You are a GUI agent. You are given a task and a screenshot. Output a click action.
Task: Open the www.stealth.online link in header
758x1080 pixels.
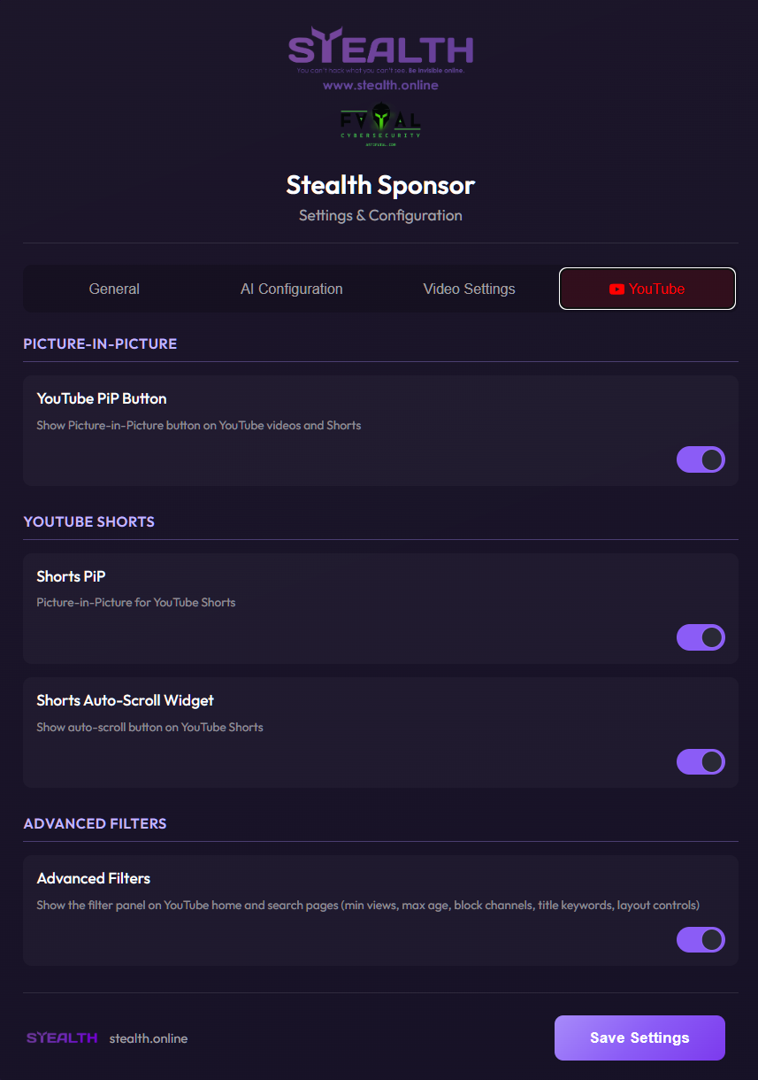(x=380, y=86)
